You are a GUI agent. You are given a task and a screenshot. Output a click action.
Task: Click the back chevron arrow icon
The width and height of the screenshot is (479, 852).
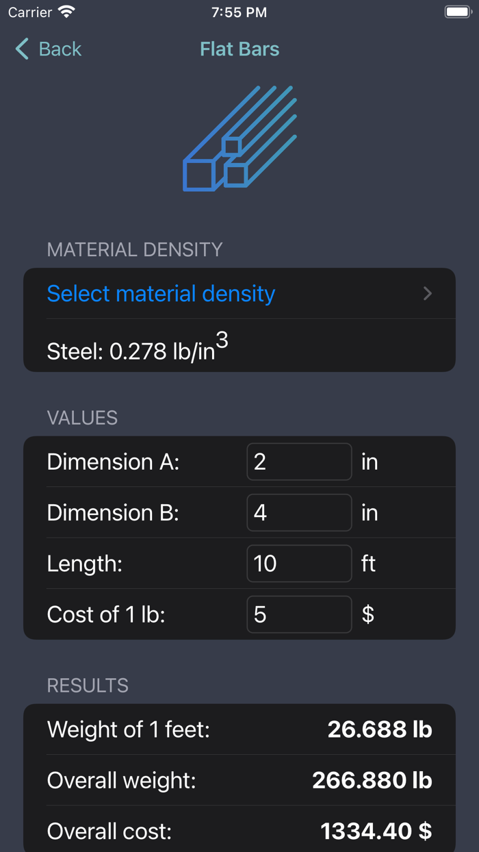(x=21, y=49)
